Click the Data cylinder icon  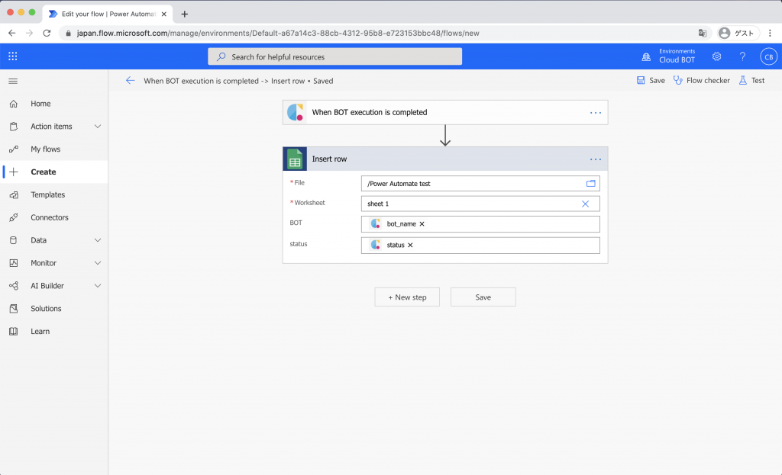14,240
